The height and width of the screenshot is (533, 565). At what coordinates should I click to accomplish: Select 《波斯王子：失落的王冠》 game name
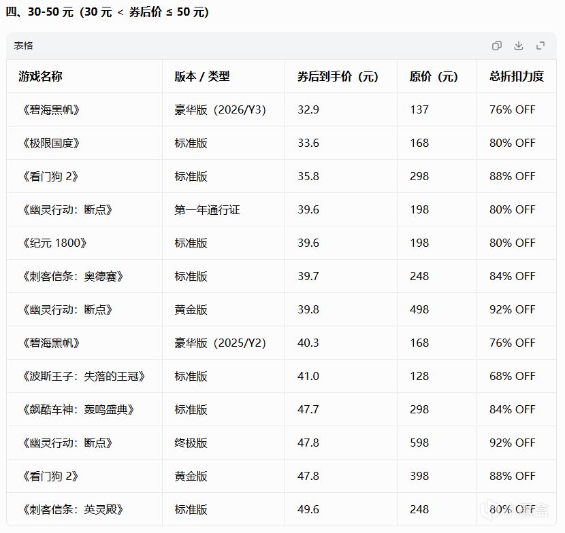tap(83, 376)
